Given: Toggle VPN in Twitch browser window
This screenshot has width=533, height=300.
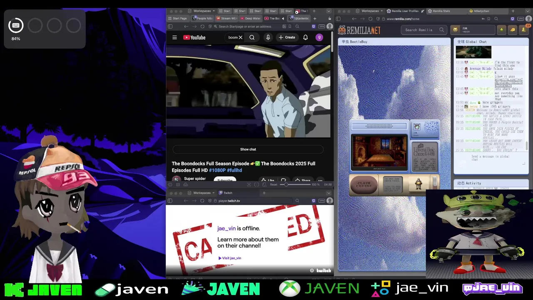Looking at the screenshot, I should [321, 201].
